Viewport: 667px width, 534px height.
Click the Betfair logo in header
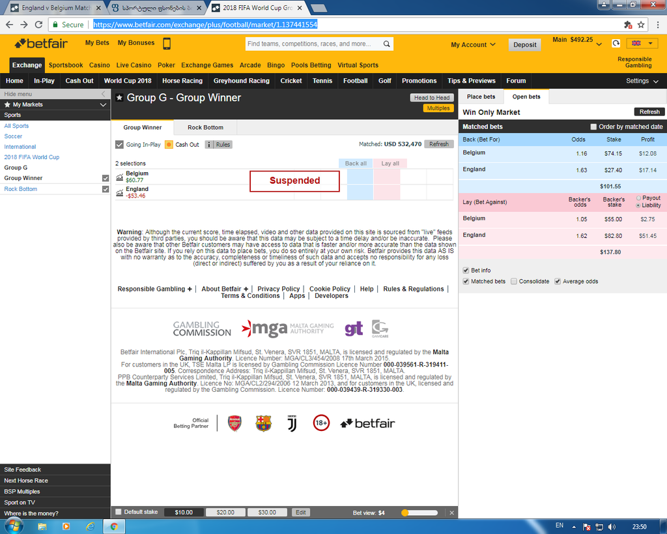click(x=41, y=44)
